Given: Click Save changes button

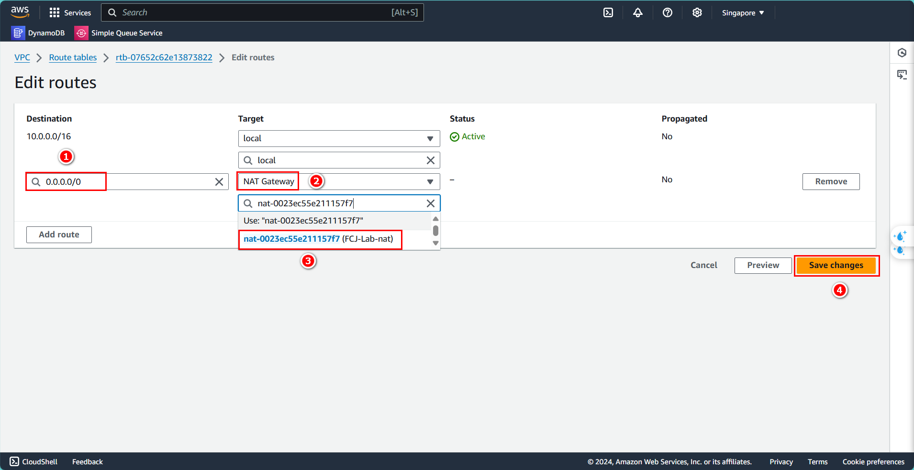Looking at the screenshot, I should click(836, 265).
